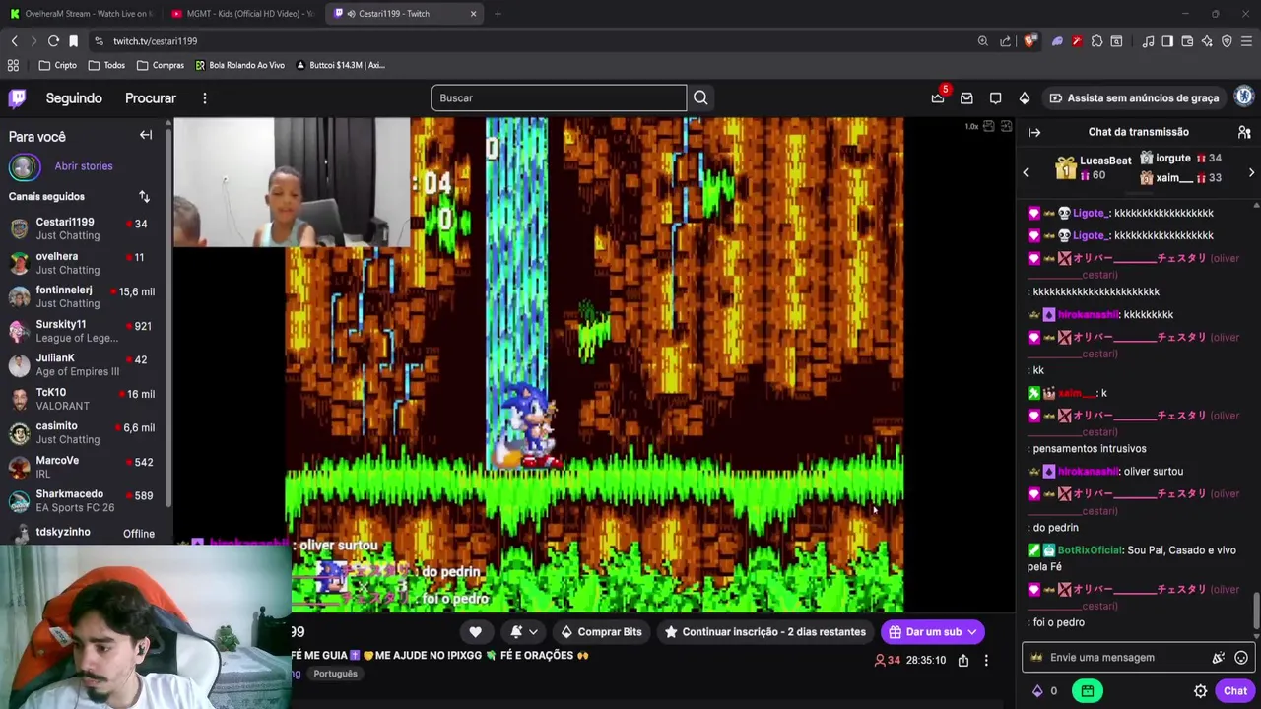Open the chat party popper icon
Viewport: 1261px width, 709px height.
[x=1219, y=658]
